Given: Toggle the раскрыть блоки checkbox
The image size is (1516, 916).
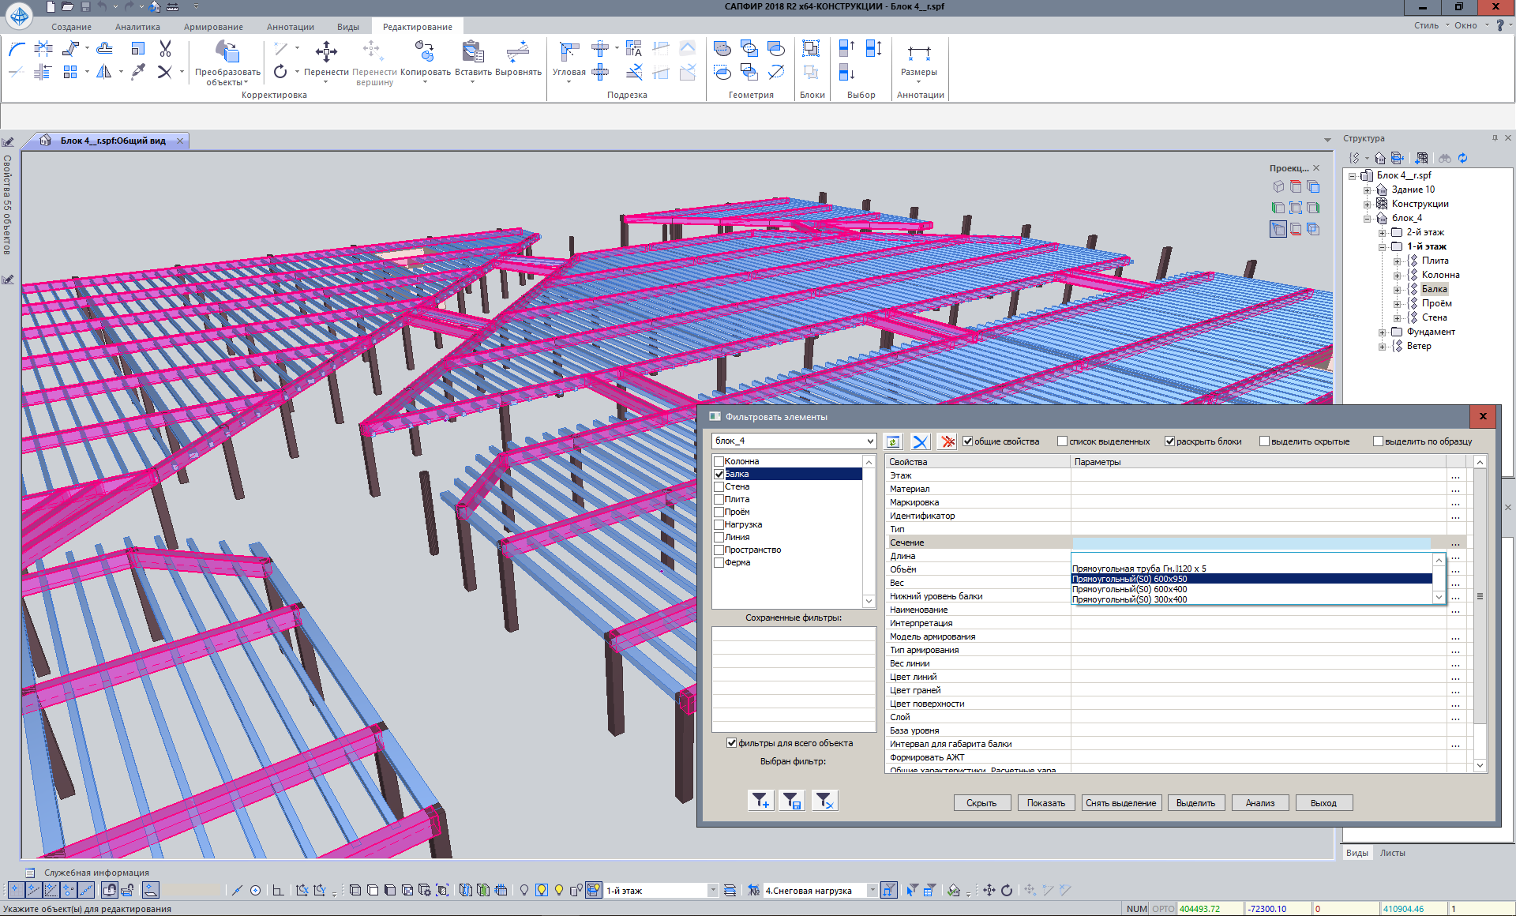Looking at the screenshot, I should [1170, 441].
